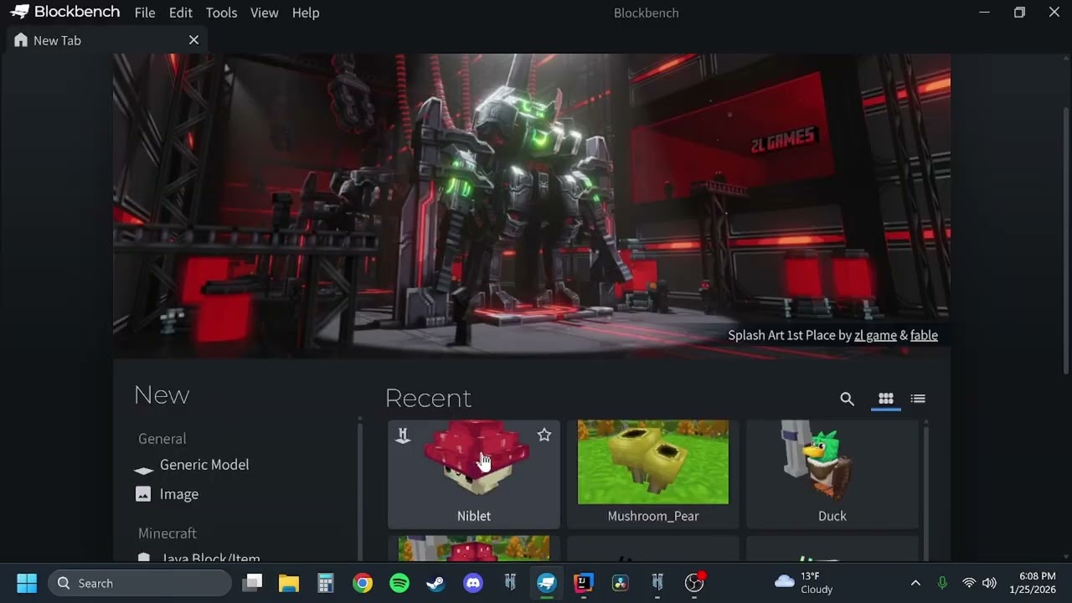Image resolution: width=1072 pixels, height=603 pixels.
Task: Open Google Chrome from the taskbar
Action: [363, 583]
